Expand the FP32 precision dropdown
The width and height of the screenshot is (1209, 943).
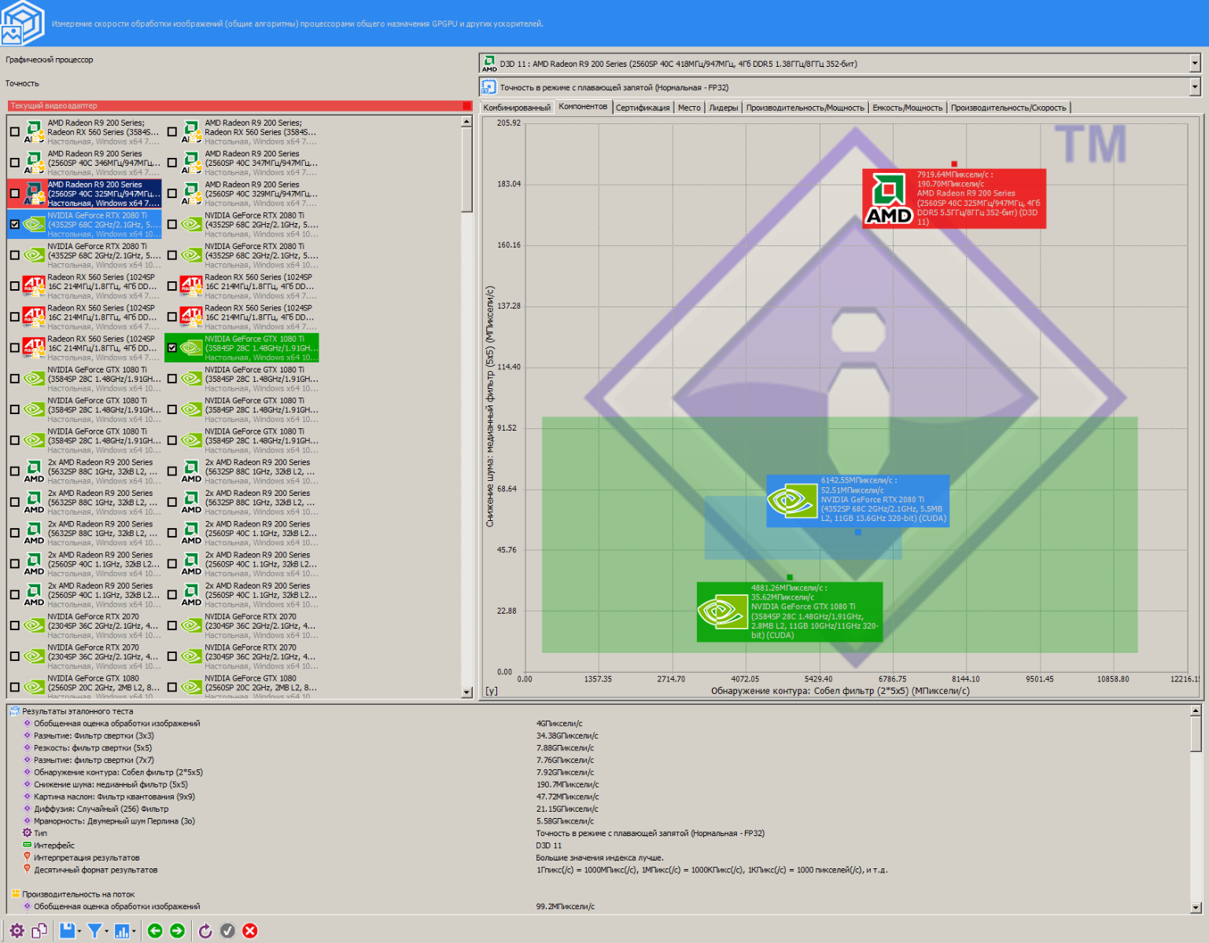[1194, 87]
